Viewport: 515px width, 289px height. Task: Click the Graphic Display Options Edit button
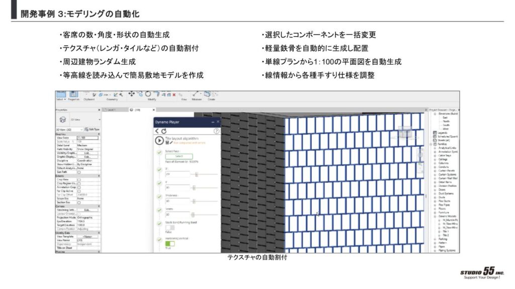coord(88,157)
